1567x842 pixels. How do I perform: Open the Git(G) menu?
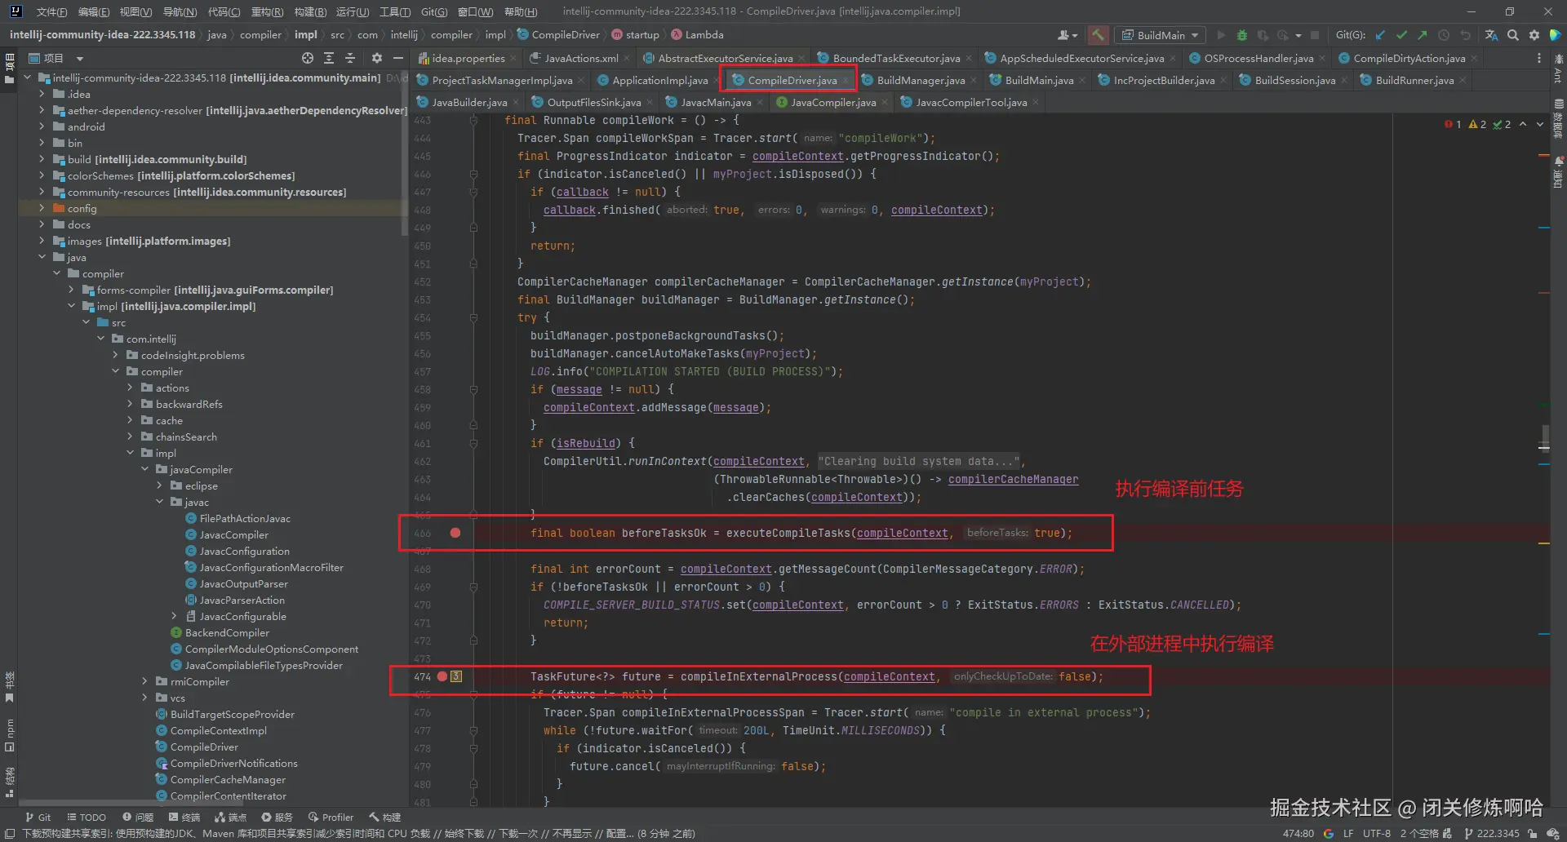tap(434, 11)
